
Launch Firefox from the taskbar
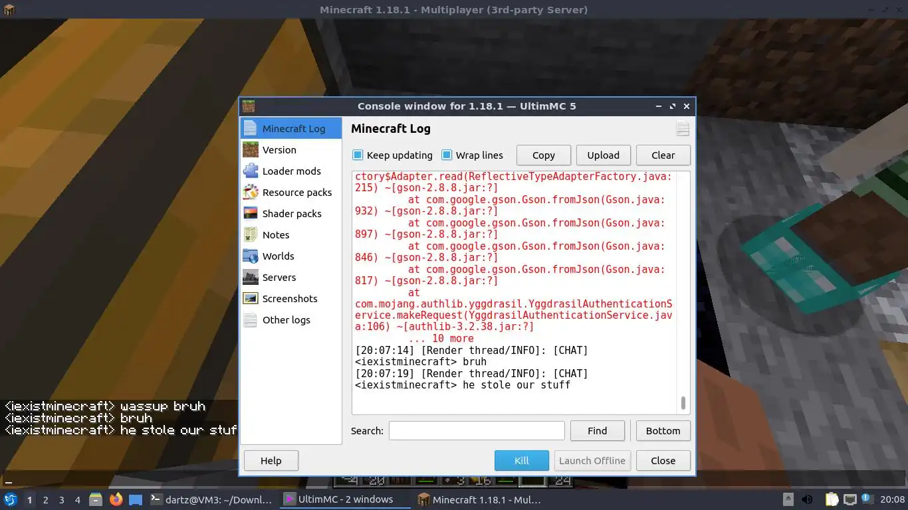point(116,499)
